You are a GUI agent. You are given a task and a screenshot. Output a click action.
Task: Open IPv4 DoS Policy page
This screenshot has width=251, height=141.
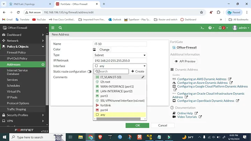click(17, 59)
